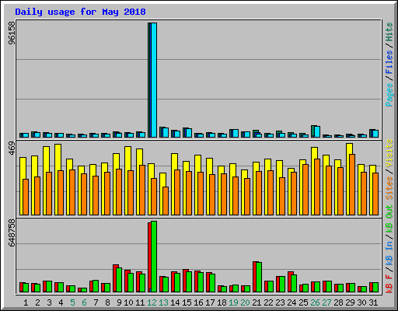Click day label 20 on the x-axis
398x311 pixels.
click(245, 302)
